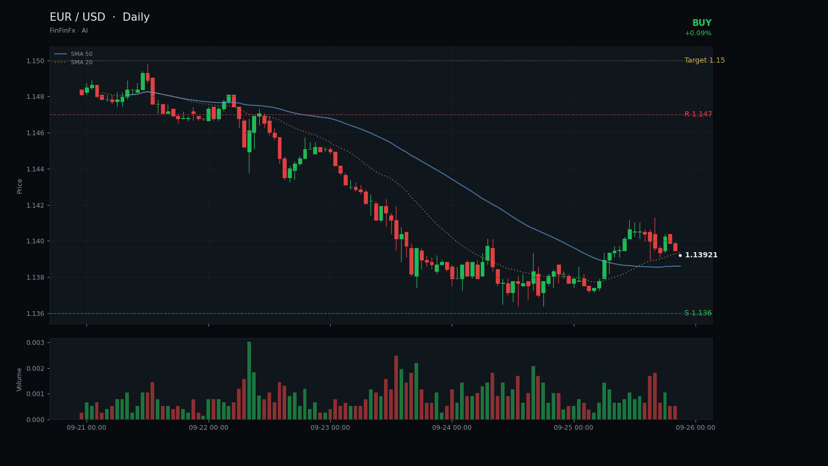Click the 0.000 volume axis tick

[35, 420]
